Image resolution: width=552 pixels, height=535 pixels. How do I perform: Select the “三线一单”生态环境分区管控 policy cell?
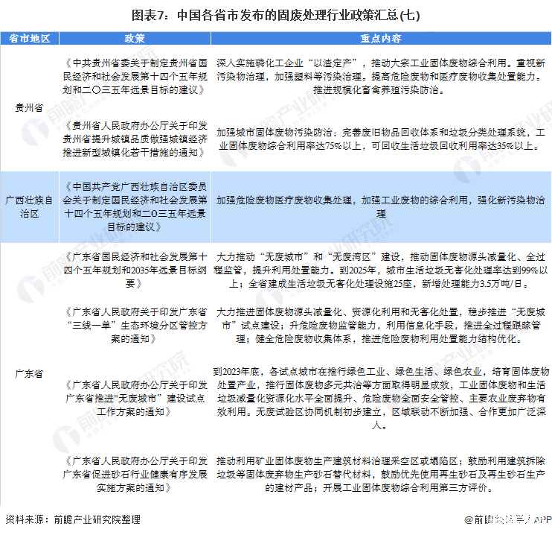(x=135, y=325)
